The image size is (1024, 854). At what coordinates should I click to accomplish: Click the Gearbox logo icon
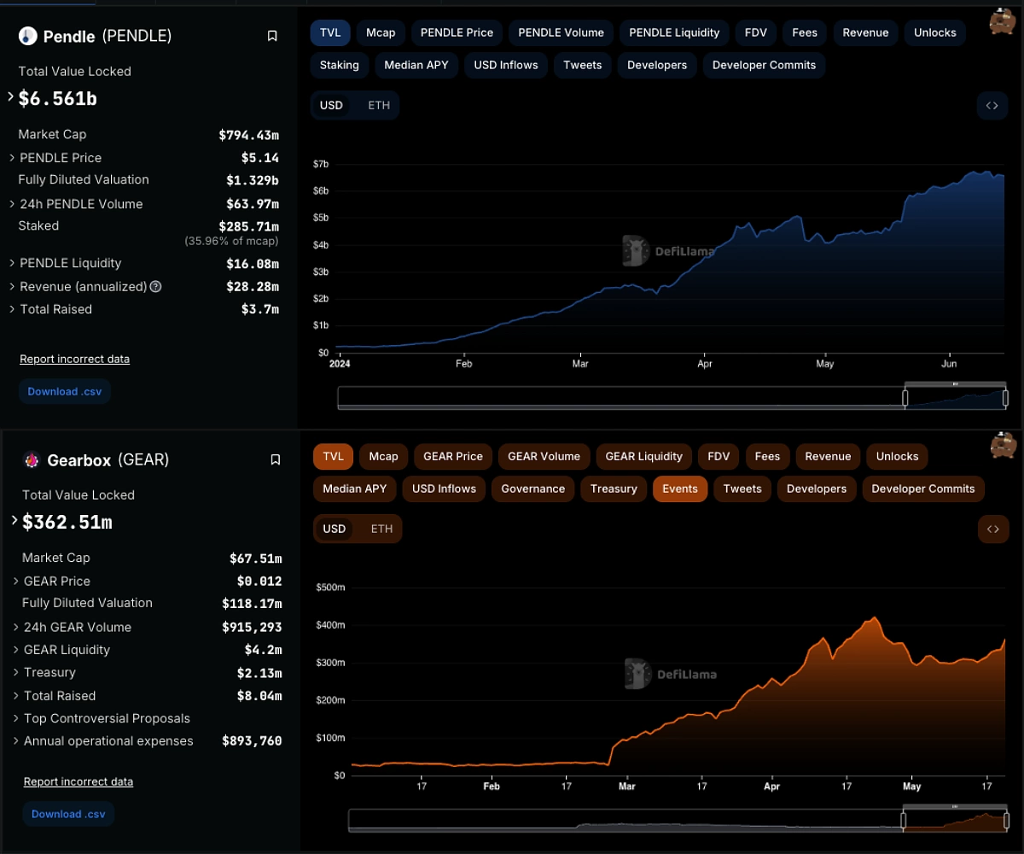(x=32, y=460)
